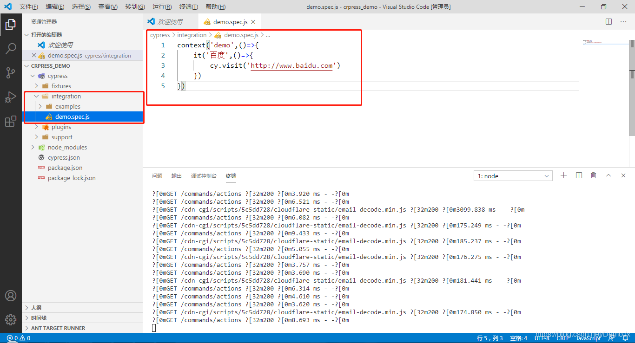Open the Accounts menu icon
The height and width of the screenshot is (343, 635).
[11, 296]
